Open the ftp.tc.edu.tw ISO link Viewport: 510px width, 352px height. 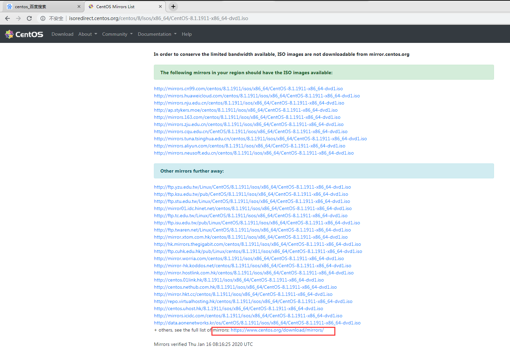tap(251, 215)
